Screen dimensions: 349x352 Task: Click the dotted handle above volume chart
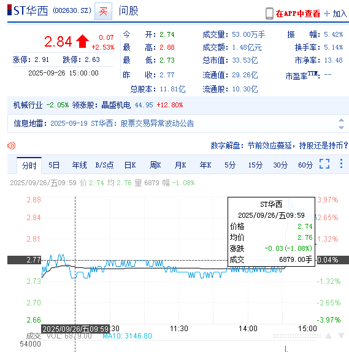pos(297,336)
